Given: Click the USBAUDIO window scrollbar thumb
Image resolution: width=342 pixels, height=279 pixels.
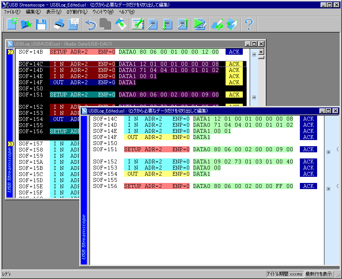Looking at the screenshot, I should (x=261, y=57).
